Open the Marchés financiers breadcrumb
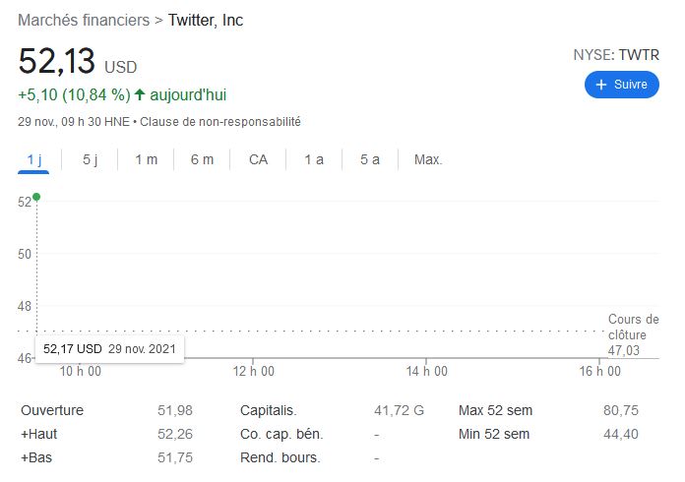 [84, 20]
